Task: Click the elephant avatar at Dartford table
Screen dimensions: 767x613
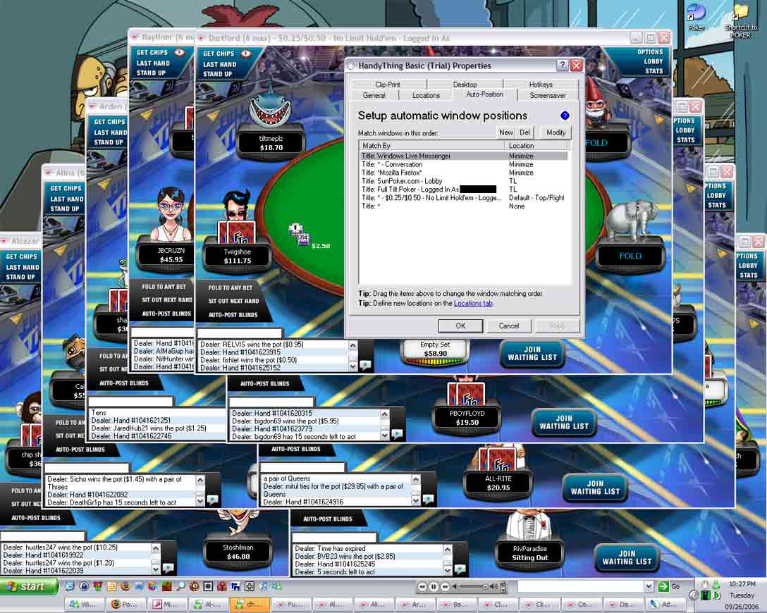Action: (x=631, y=219)
